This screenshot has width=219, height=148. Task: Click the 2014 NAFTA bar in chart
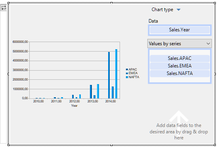tap(116, 74)
